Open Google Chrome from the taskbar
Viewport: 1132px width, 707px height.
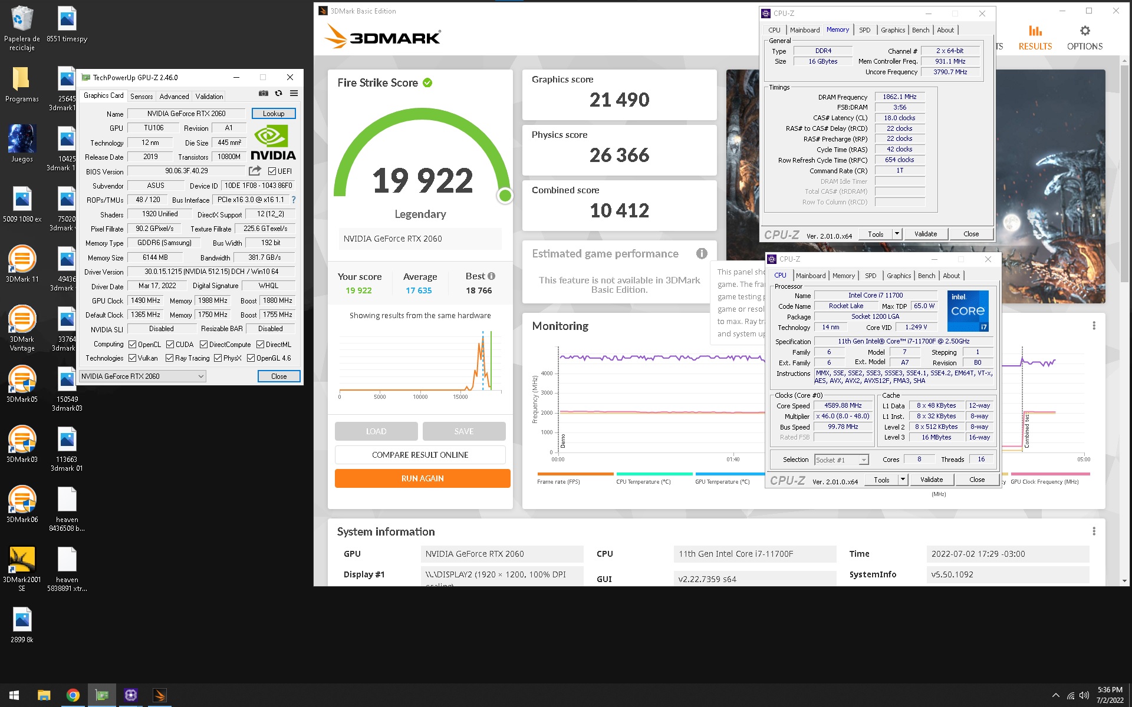coord(73,695)
